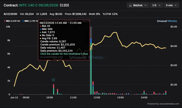This screenshot has height=108, width=182.
Task: Click the '6/12/2026:' date label
Action: 10,14
